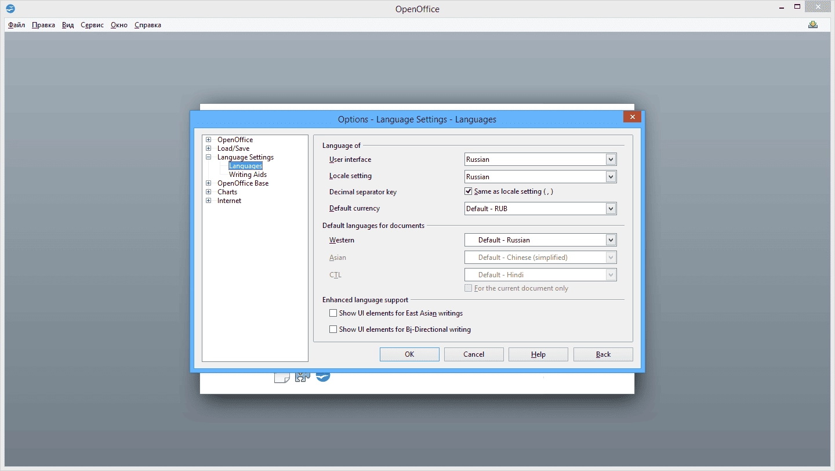Enable Show UI elements for Bi-Directional writing
835x471 pixels.
[333, 329]
